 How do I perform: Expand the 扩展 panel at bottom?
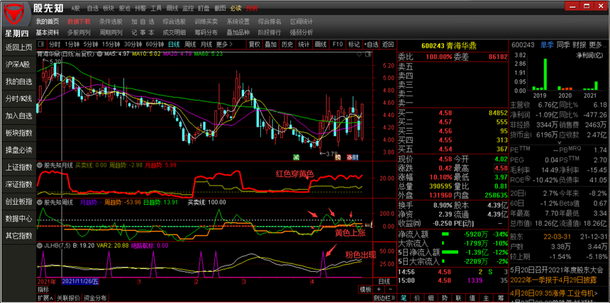coord(45,298)
